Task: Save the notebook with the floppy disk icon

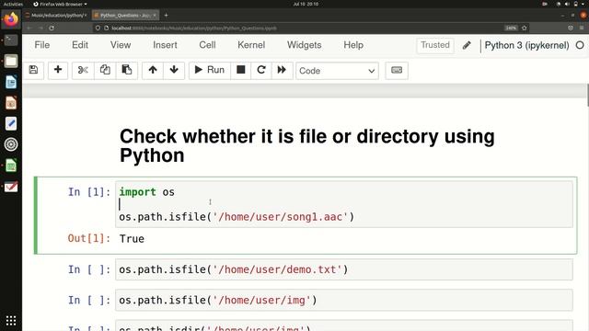Action: 33,70
